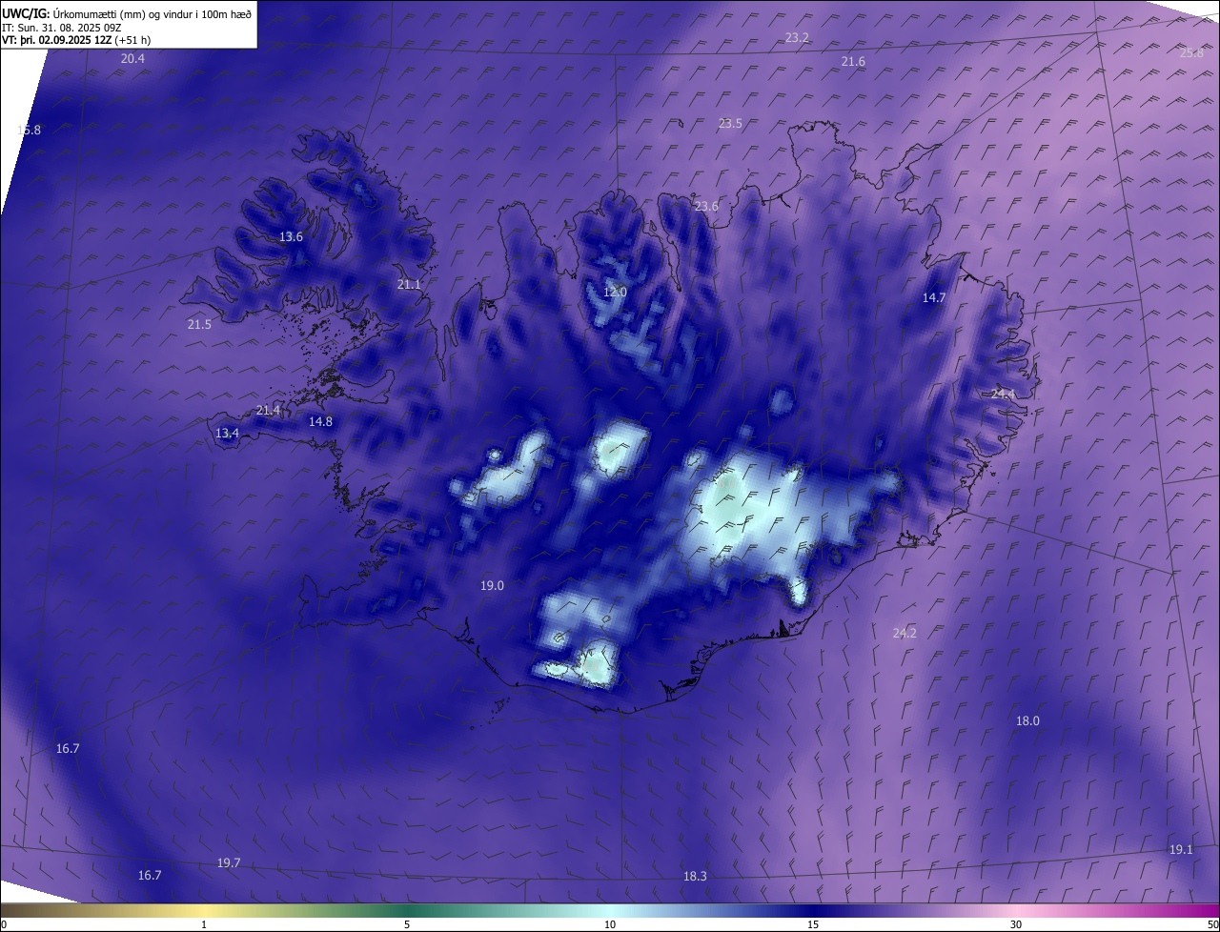
Task: Click the map value 21.4
Action: [x=269, y=411]
